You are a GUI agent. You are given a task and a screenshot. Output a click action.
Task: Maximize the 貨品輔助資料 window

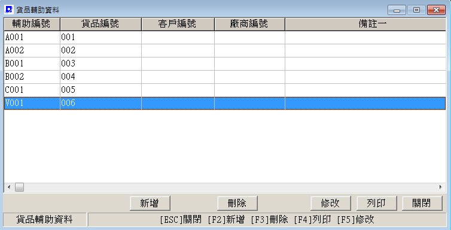point(416,10)
